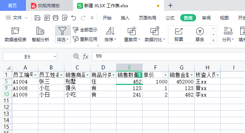Screen dimensions: 245x133
Task: Add a new tab with plus button
Action: 170,6
